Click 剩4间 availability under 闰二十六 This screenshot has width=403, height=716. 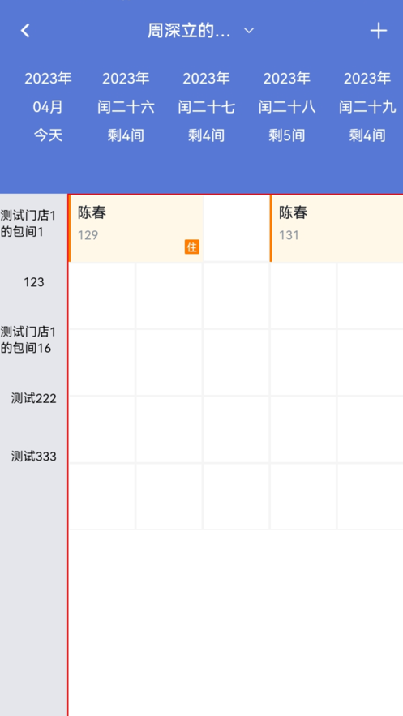click(x=126, y=135)
